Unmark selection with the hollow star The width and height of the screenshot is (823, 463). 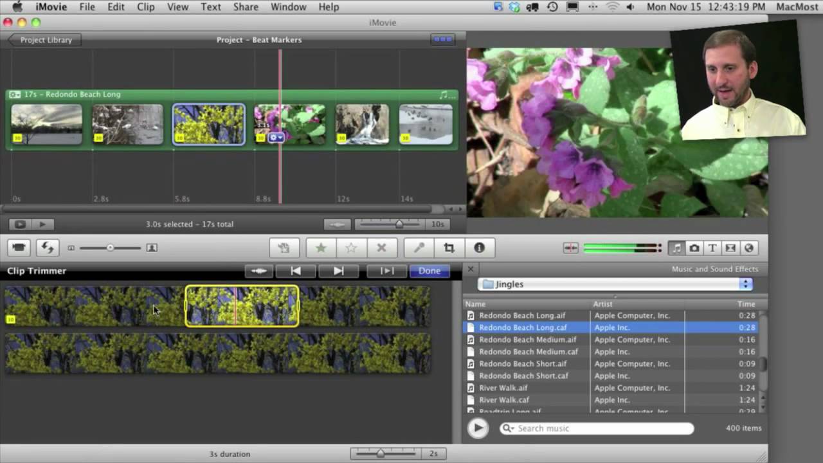[351, 248]
